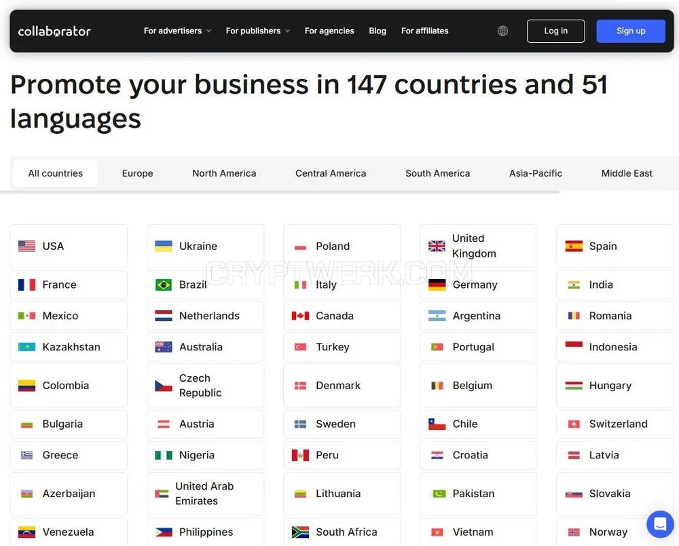679x546 pixels.
Task: Click the Sign up button
Action: click(631, 31)
